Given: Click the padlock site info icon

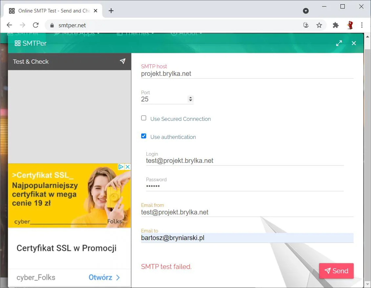Looking at the screenshot, I should coord(52,25).
